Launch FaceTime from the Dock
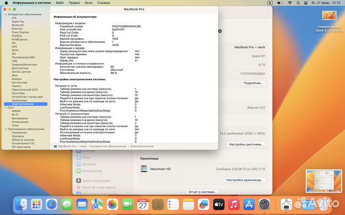The height and width of the screenshot is (215, 345). 127,204
